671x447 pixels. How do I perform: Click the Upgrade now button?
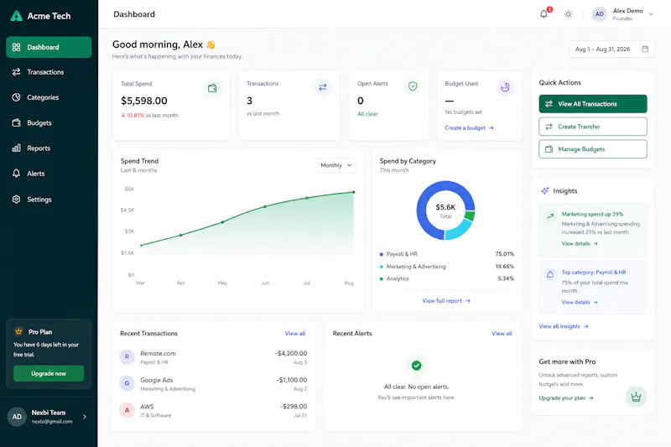click(49, 373)
